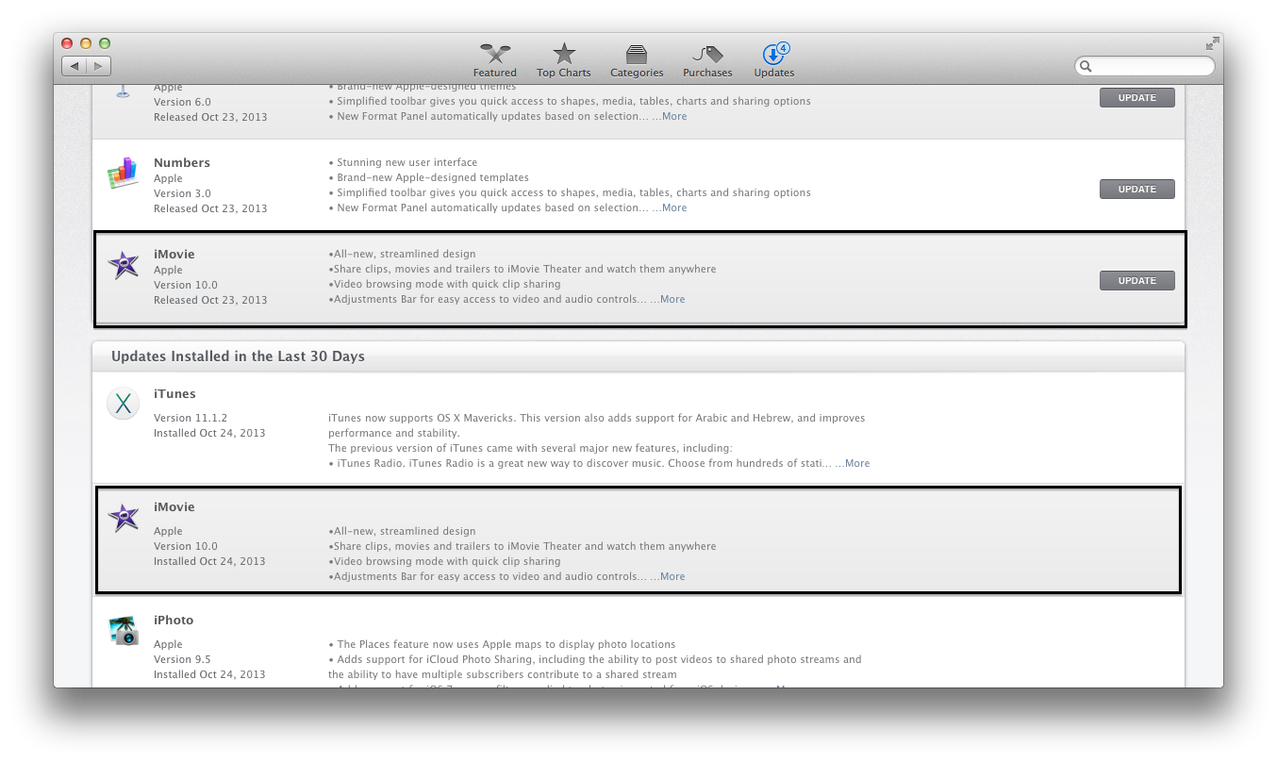Click the Keynote podium icon at top
Viewport: 1277px width, 762px height.
click(x=124, y=91)
